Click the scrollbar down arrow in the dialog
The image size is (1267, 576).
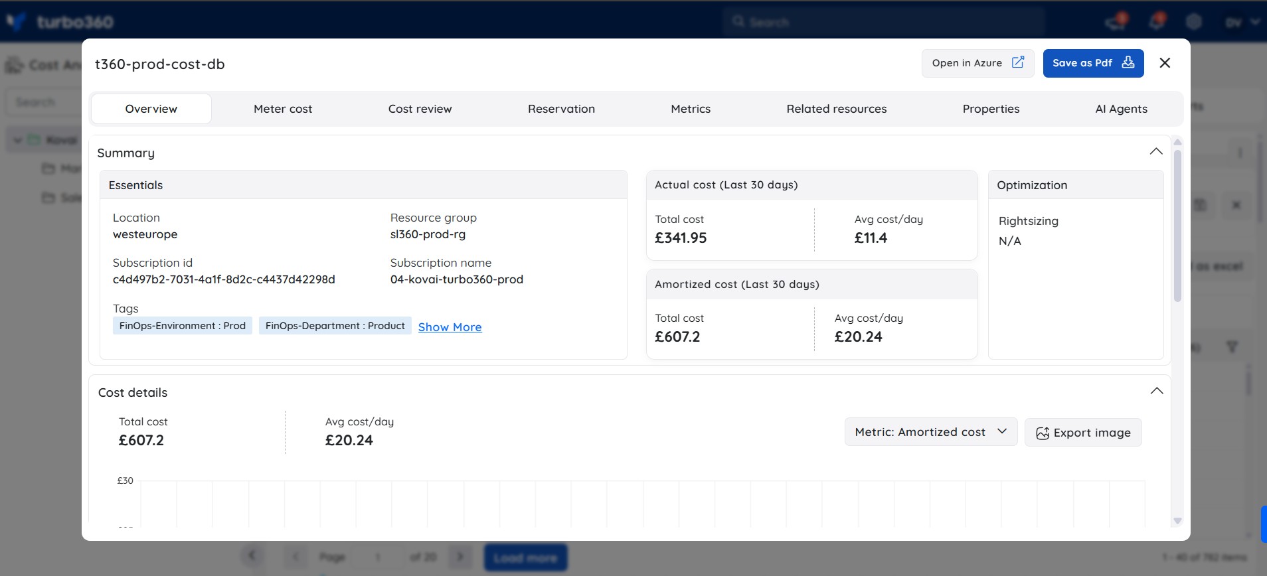tap(1177, 521)
